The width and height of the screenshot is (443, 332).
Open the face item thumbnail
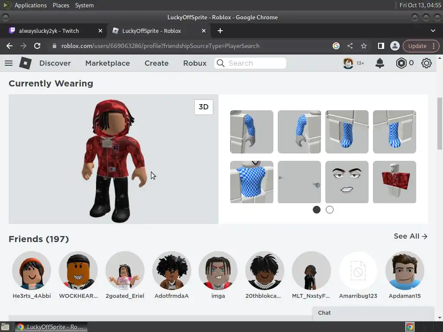[x=347, y=182]
